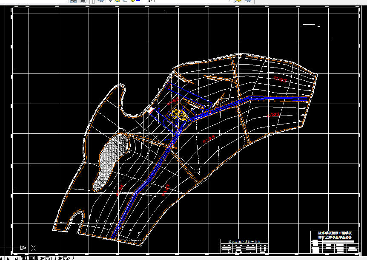Jump to the last layout tab arrow
367x260 pixels.
point(16,258)
